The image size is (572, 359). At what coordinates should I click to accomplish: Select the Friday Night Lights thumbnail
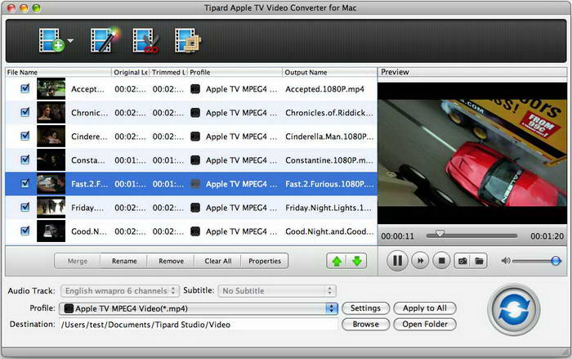tap(51, 208)
